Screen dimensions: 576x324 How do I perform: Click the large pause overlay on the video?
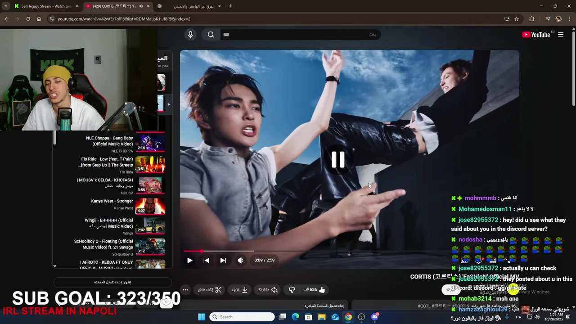pyautogui.click(x=338, y=159)
